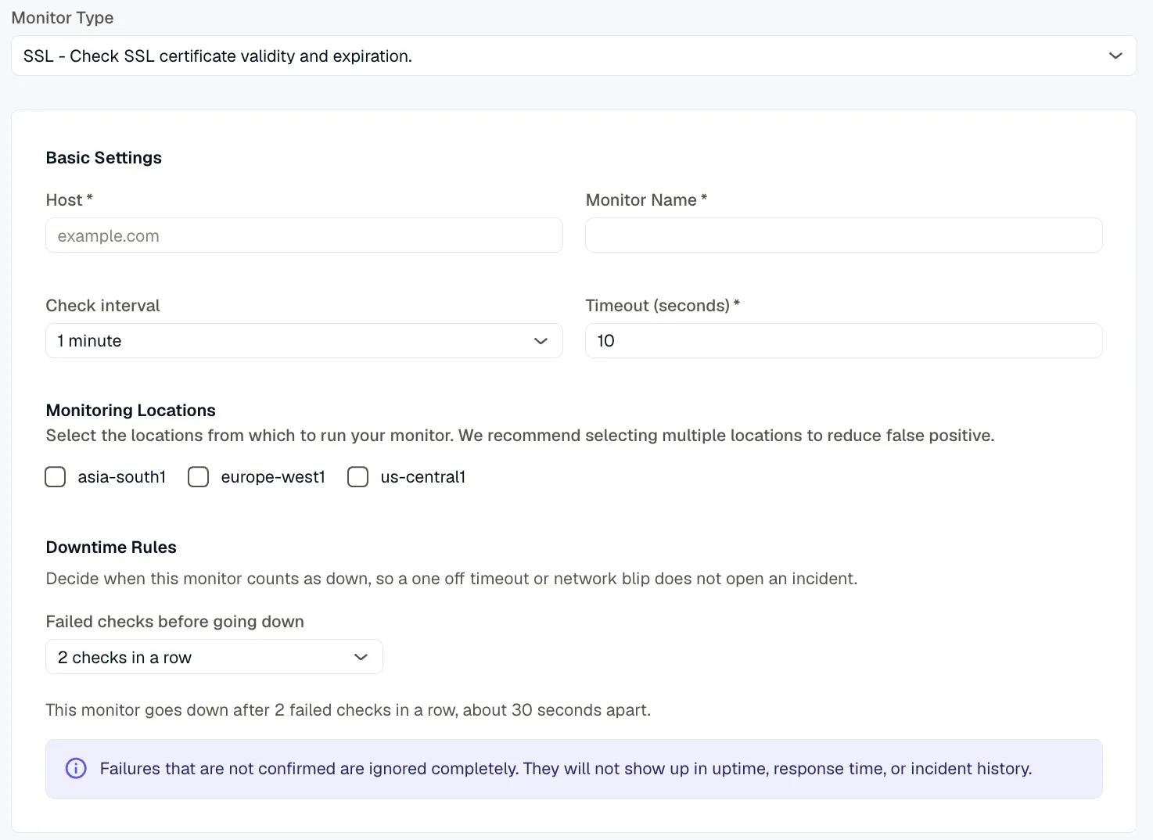Focus the Monitor Name text field
Viewport: 1153px width, 840px height.
[844, 235]
